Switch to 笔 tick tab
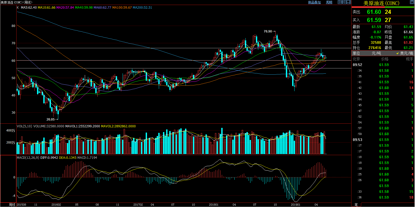 coord(356,205)
